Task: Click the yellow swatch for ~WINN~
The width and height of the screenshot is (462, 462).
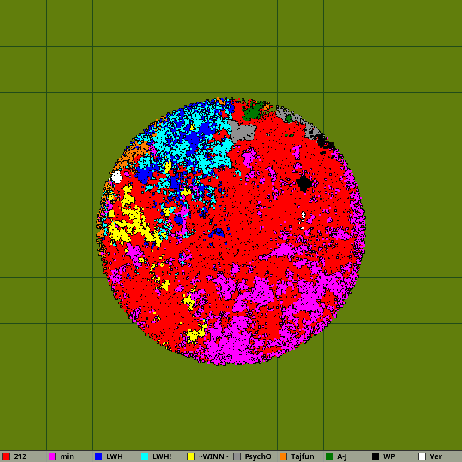Action: click(x=191, y=456)
